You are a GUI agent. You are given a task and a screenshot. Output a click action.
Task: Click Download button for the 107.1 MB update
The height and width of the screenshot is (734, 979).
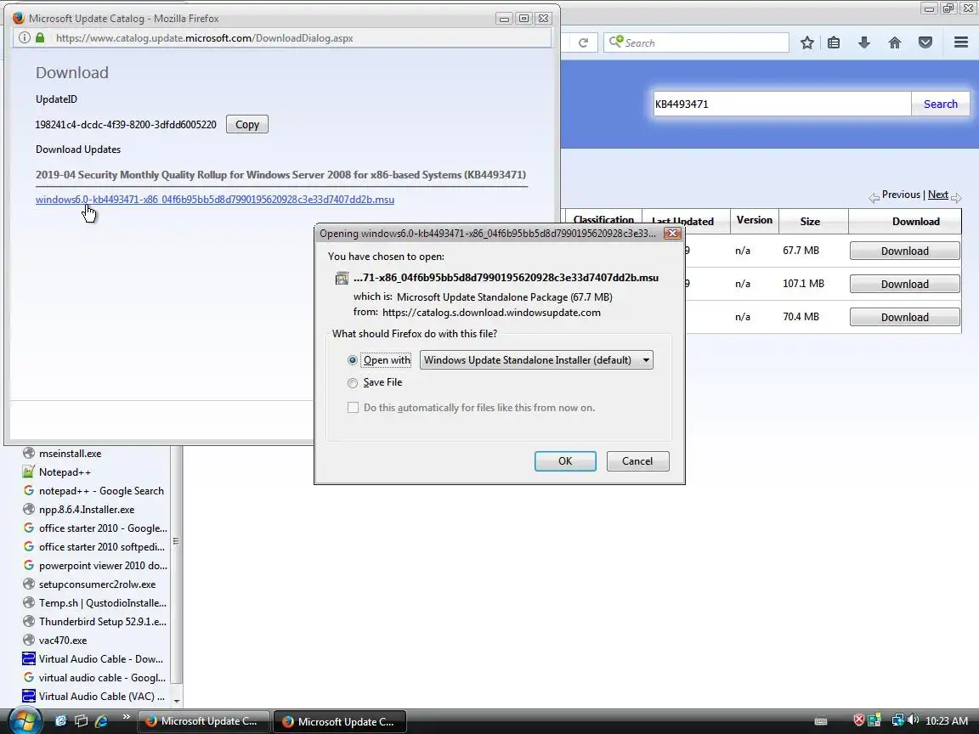905,284
